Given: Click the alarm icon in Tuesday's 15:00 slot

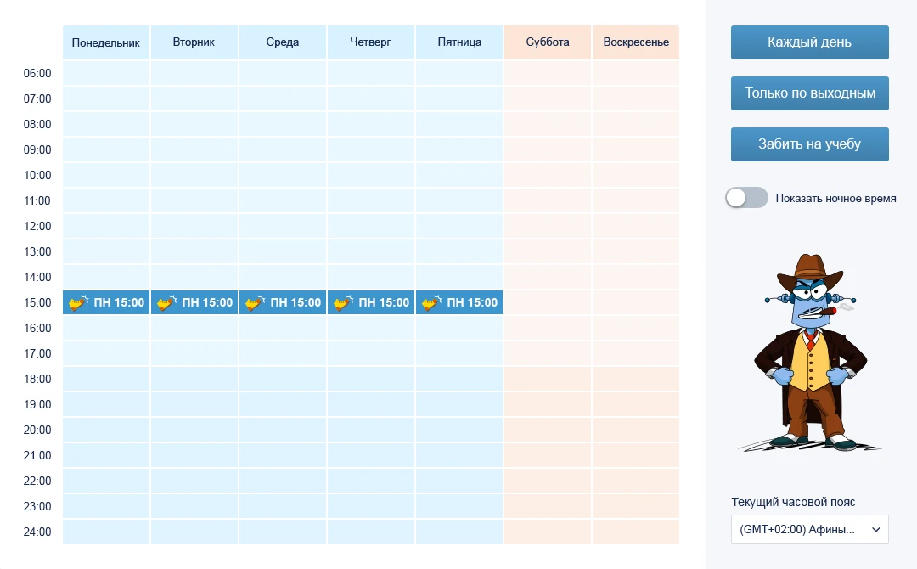Looking at the screenshot, I should pyautogui.click(x=166, y=302).
